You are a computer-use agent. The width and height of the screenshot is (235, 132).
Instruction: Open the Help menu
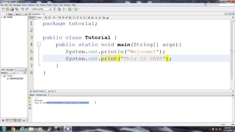(73, 5)
